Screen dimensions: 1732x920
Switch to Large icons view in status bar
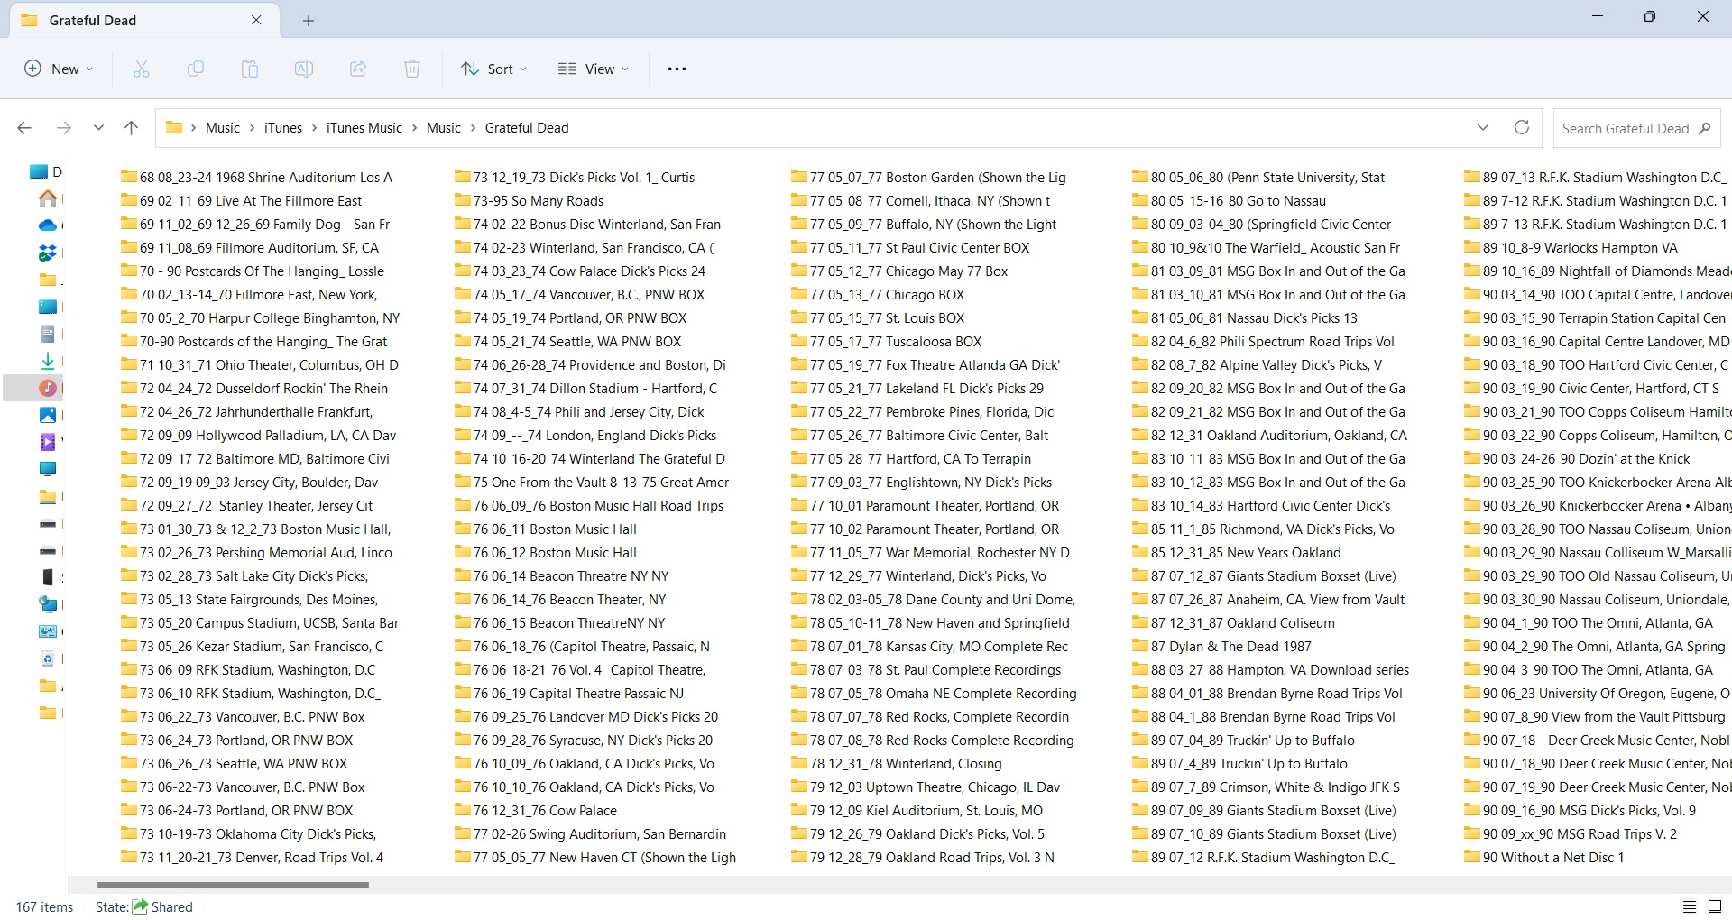coord(1715,906)
